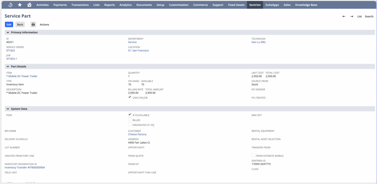
Task: Check the Billed checkbox
Action: (130, 120)
